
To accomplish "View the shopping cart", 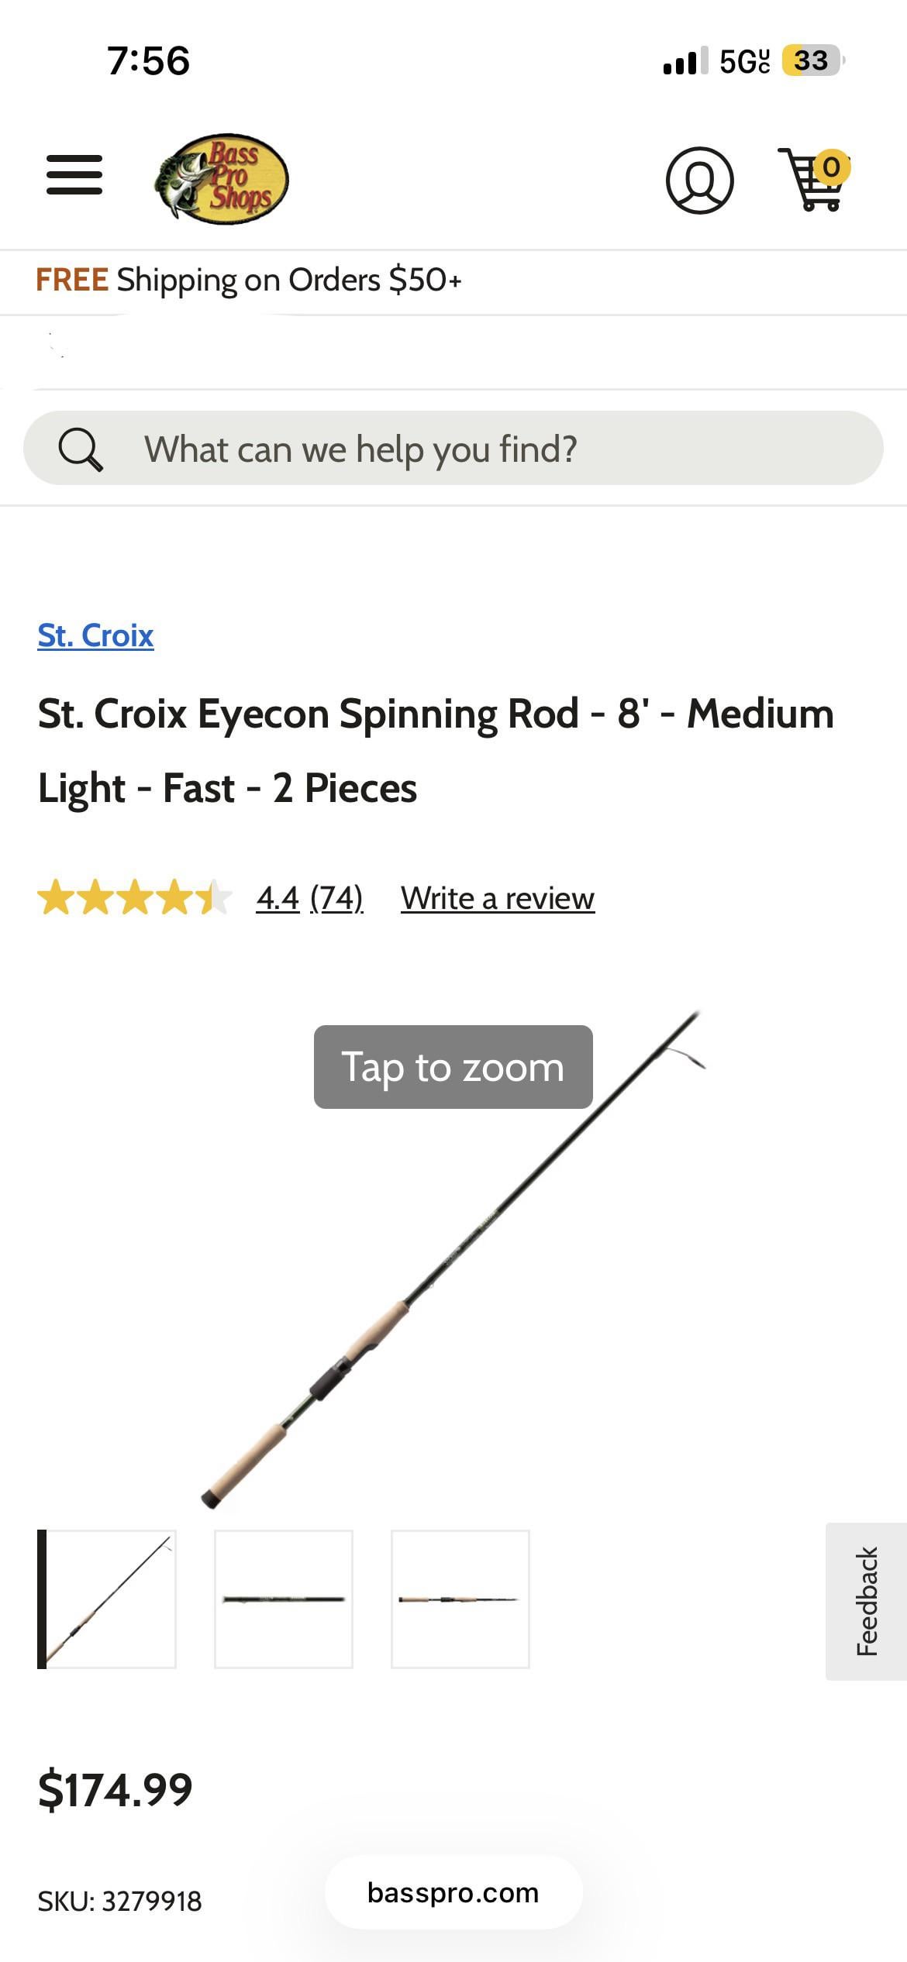I will [812, 180].
